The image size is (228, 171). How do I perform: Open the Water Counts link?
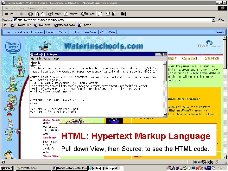(52, 120)
